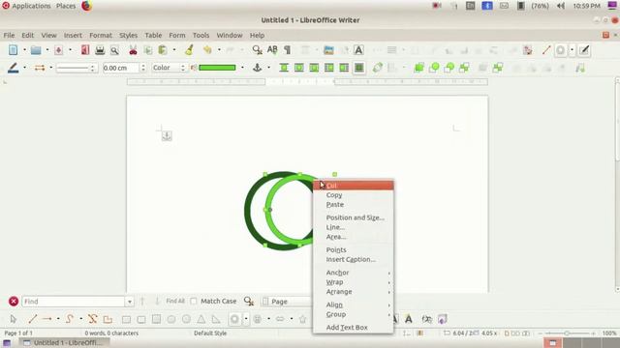The height and width of the screenshot is (348, 620).
Task: Click the Line Color pencil icon
Action: [13, 68]
